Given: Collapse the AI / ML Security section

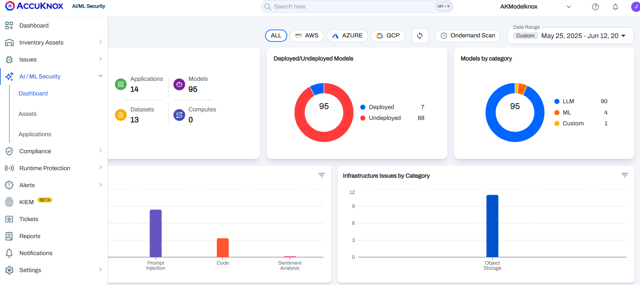Looking at the screenshot, I should pos(100,76).
